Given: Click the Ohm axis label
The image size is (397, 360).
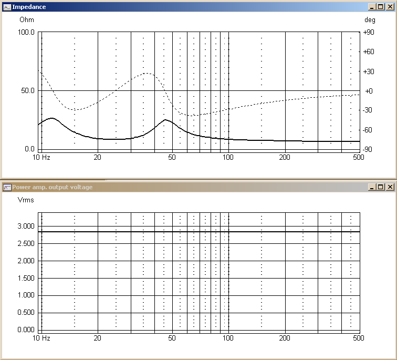Looking at the screenshot, I should pos(27,20).
